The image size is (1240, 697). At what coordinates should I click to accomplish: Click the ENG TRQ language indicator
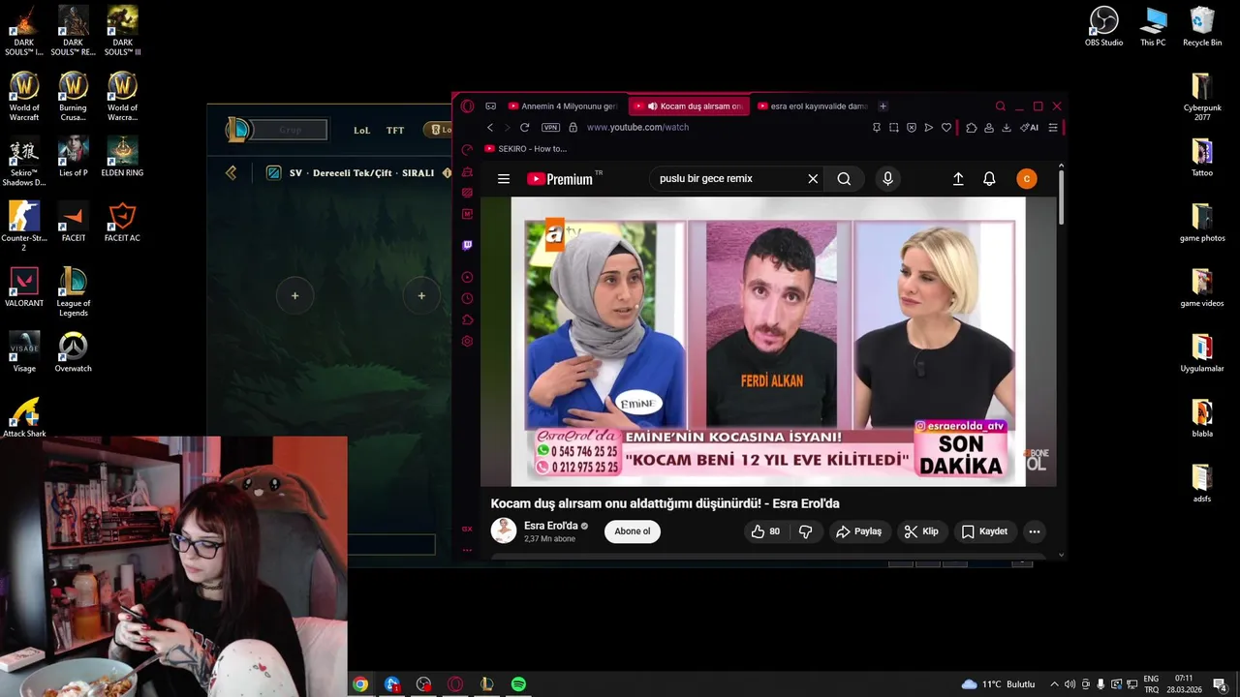(x=1151, y=684)
